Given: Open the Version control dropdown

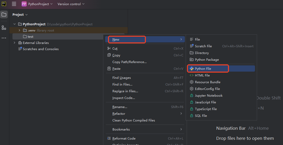Looking at the screenshot, I should pyautogui.click(x=71, y=4).
